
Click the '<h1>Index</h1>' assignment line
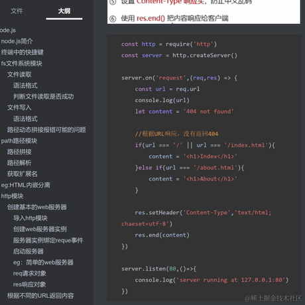[x=193, y=156]
